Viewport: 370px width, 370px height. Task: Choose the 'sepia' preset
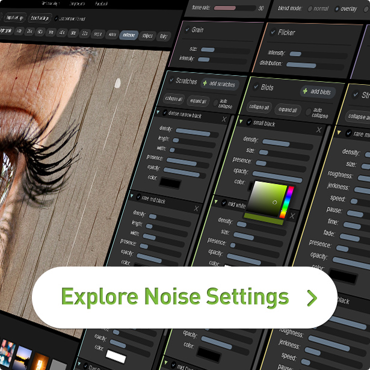point(97,34)
